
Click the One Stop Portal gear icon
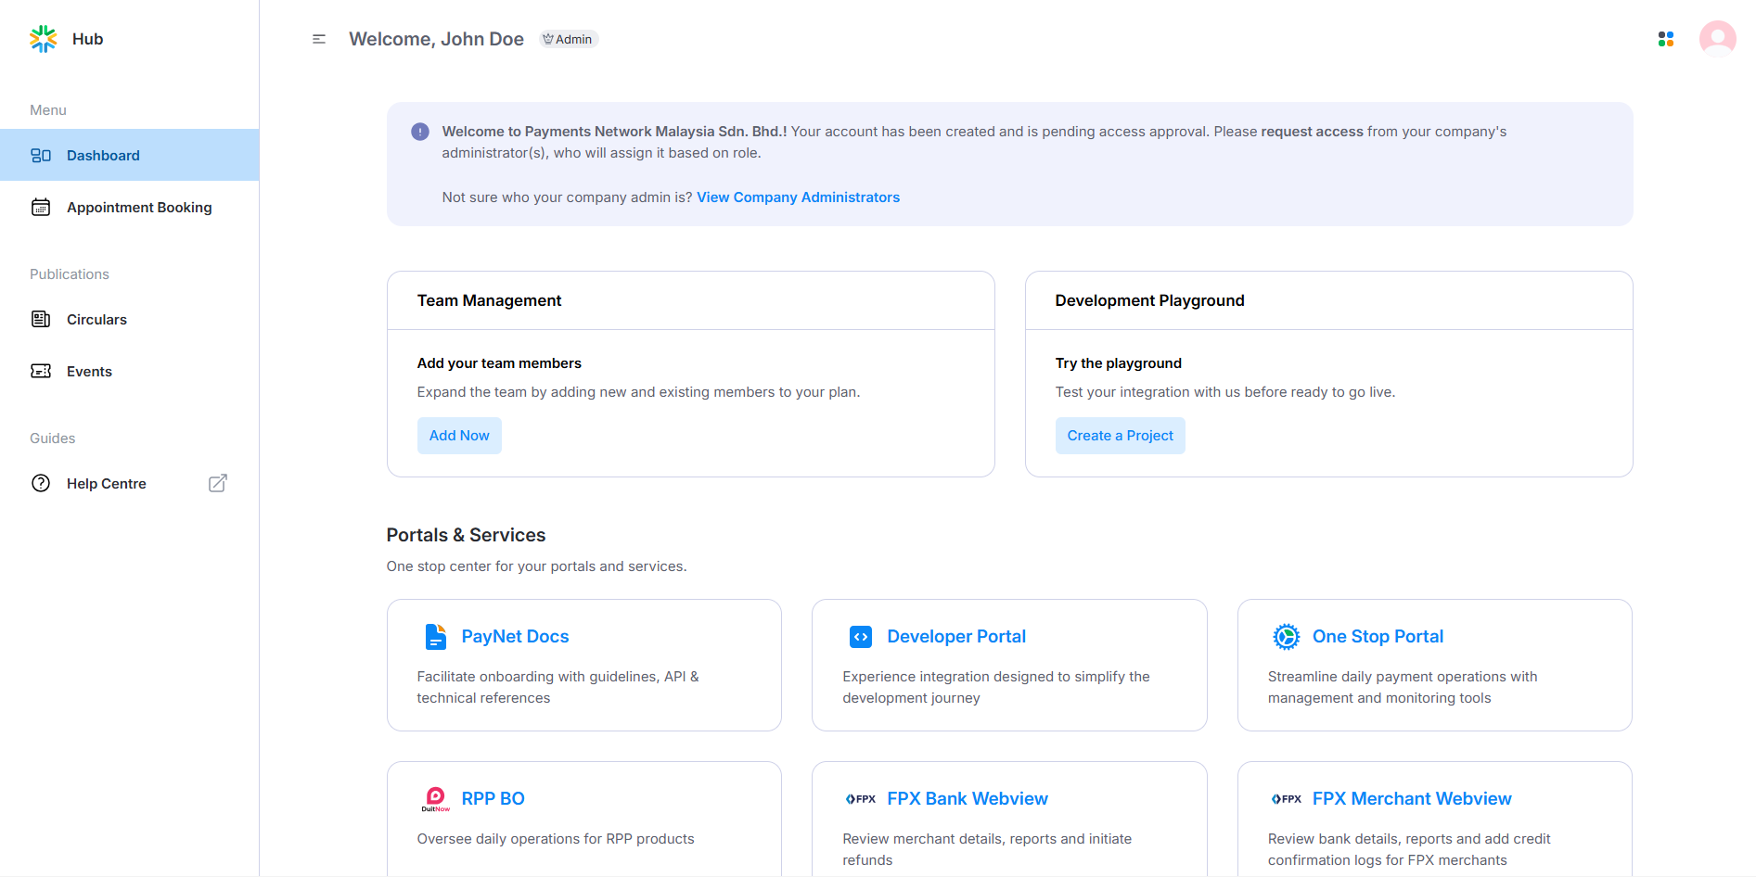[x=1286, y=637]
